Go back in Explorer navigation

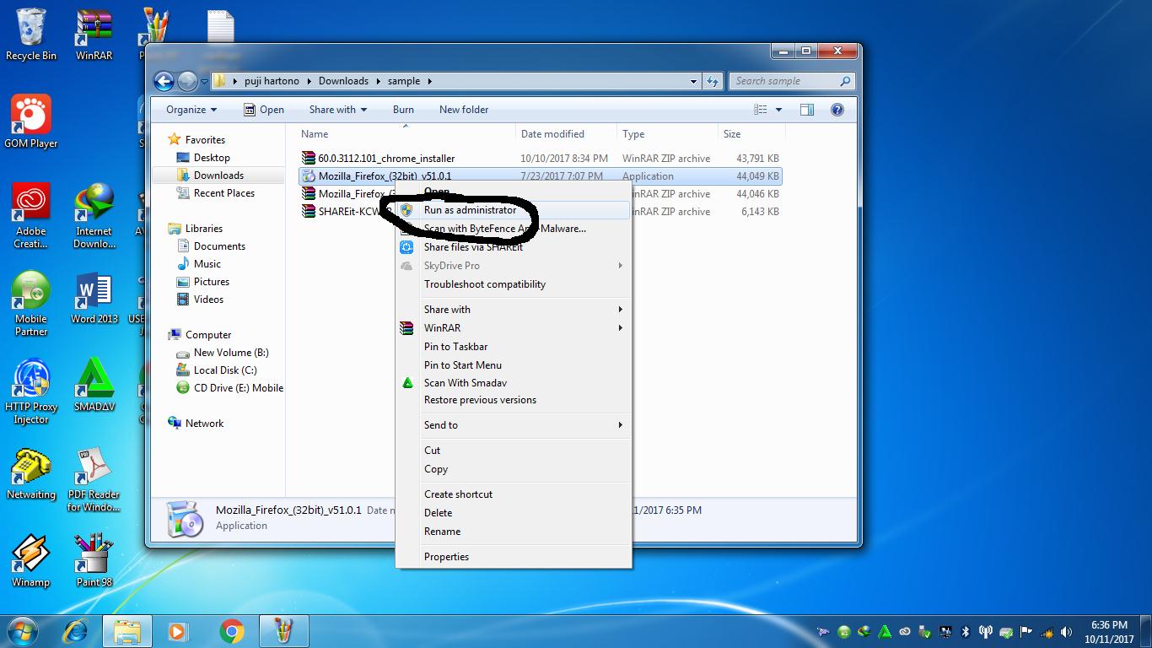(x=164, y=81)
